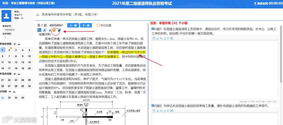This screenshot has width=283, height=125.
Task: Jump to flagged question 2
Action: [9, 50]
